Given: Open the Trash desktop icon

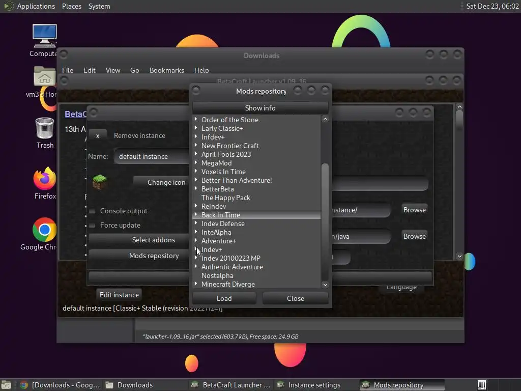Looking at the screenshot, I should 45,128.
